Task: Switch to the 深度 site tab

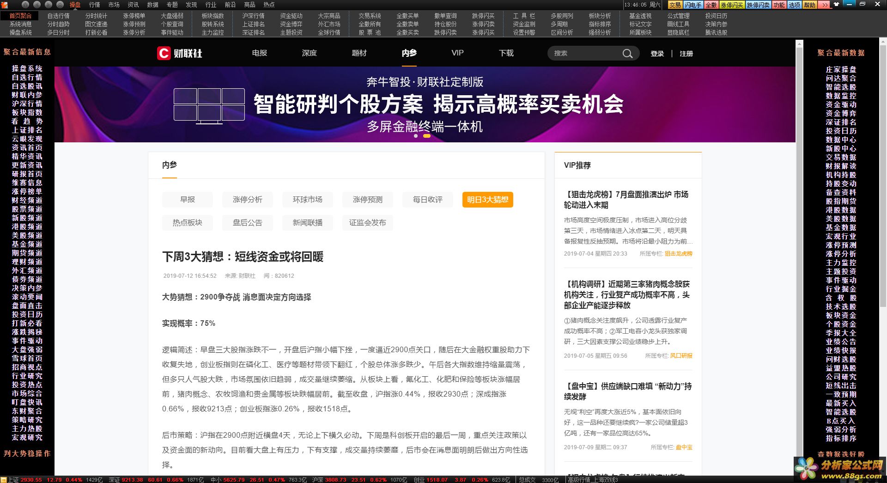Action: 310,53
